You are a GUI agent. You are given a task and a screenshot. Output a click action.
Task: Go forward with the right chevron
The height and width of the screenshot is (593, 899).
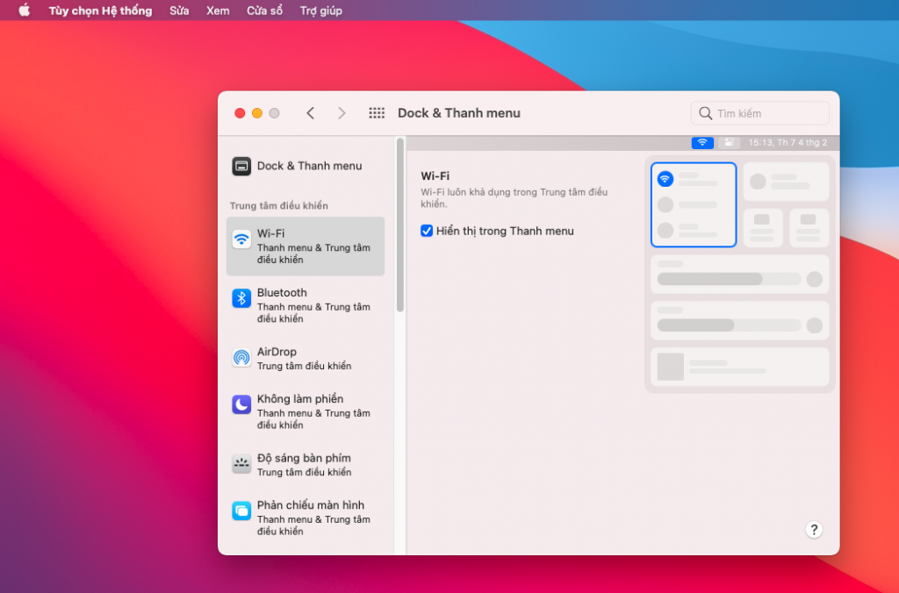pyautogui.click(x=342, y=113)
